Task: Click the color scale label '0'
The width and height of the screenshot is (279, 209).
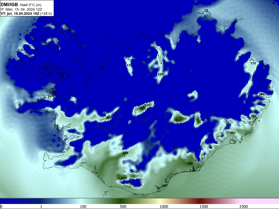Action: click(x=1, y=206)
